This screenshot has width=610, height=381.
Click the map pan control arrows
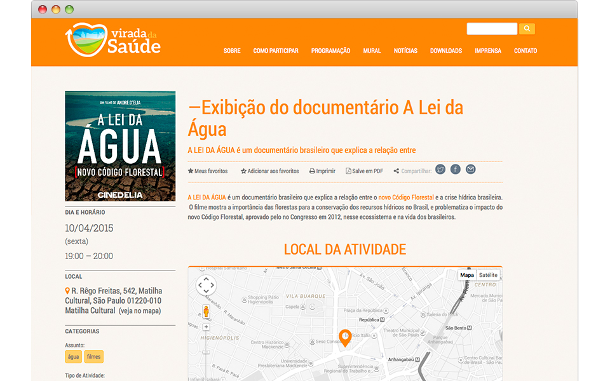(x=206, y=285)
